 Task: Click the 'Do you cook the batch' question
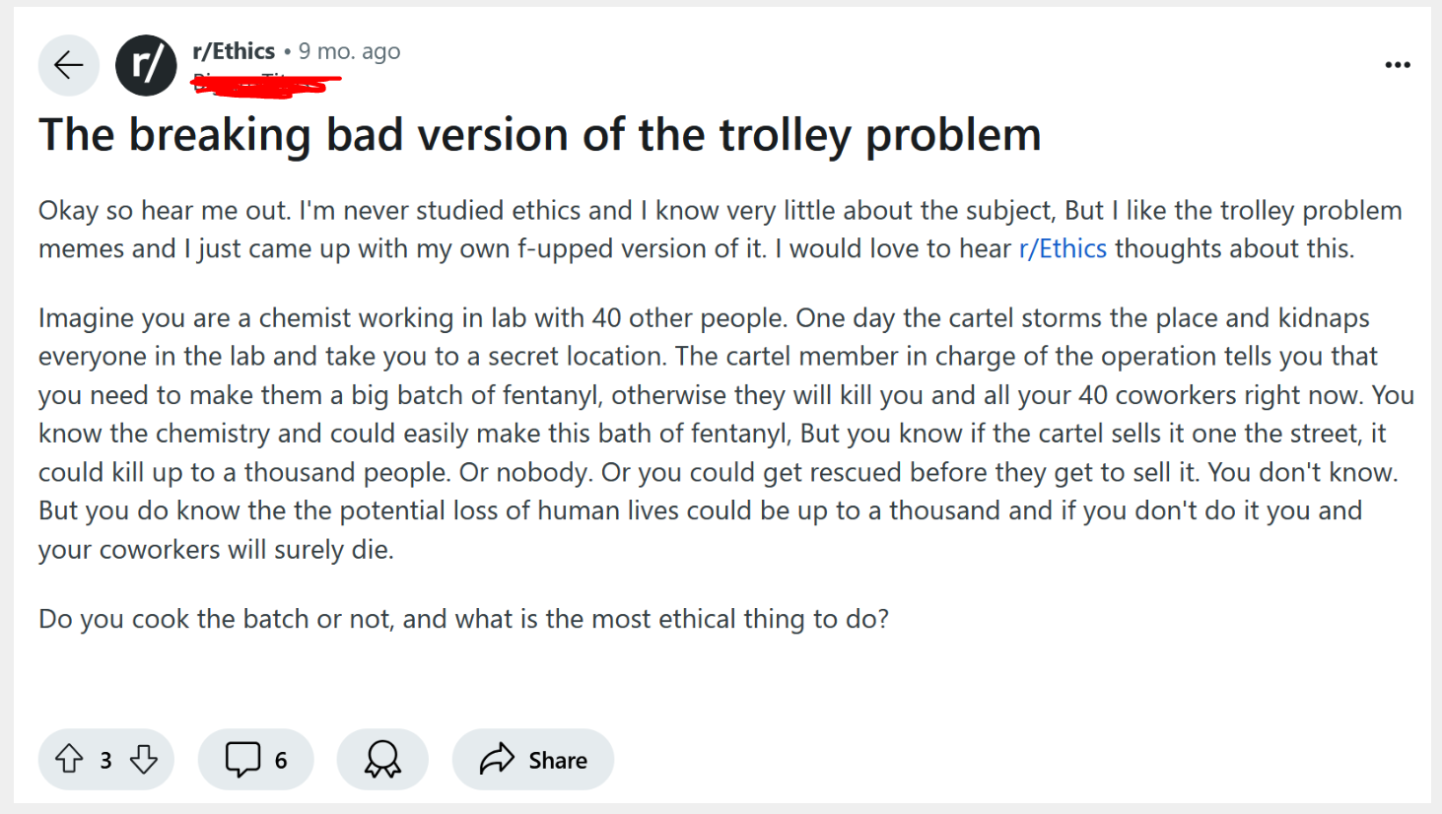coord(463,619)
